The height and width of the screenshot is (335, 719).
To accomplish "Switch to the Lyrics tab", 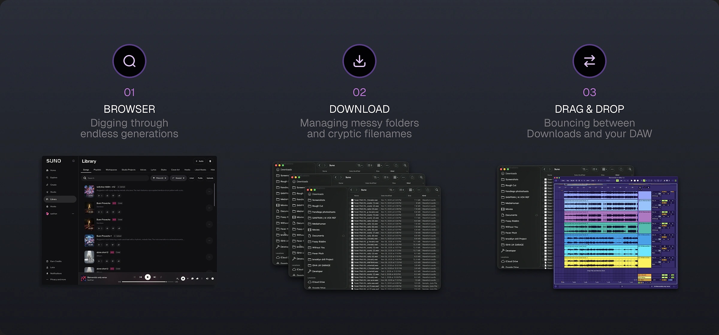I will [x=153, y=170].
